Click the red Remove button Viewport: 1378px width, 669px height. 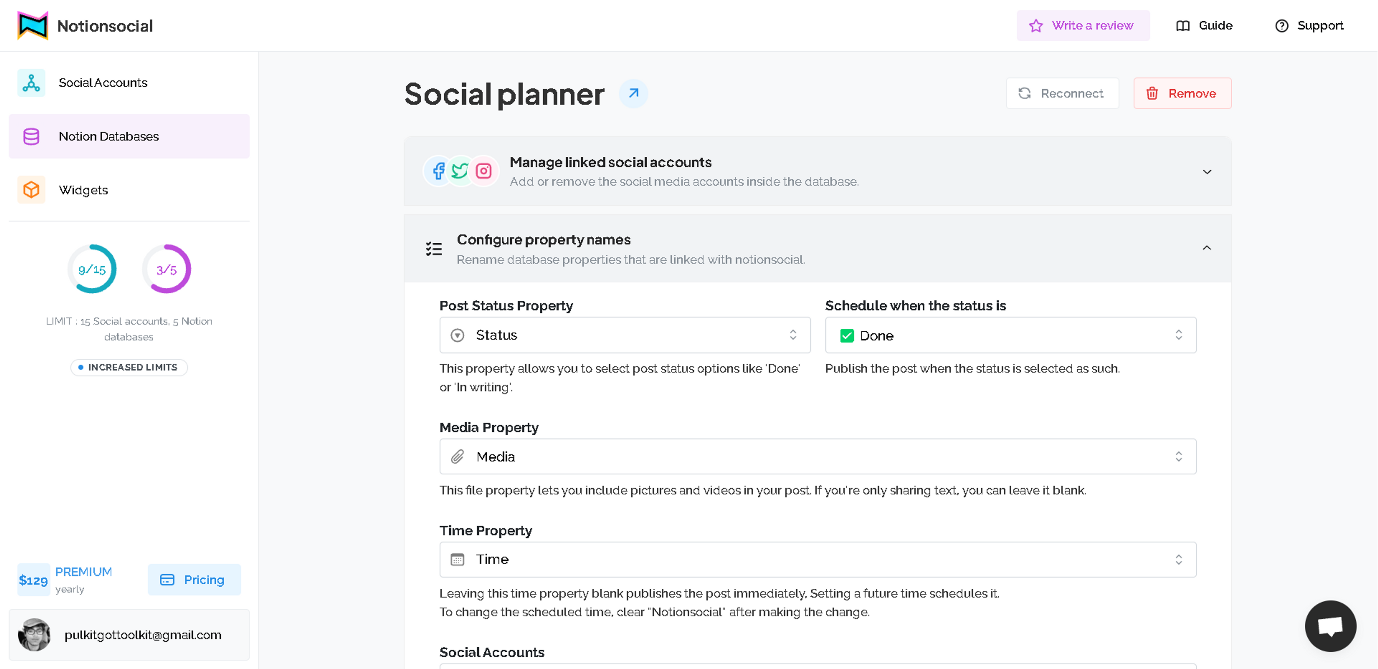pyautogui.click(x=1182, y=94)
